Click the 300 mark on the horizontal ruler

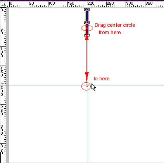coord(129,3)
